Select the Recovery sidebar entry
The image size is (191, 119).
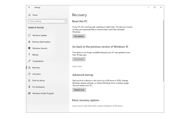[x=36, y=67]
